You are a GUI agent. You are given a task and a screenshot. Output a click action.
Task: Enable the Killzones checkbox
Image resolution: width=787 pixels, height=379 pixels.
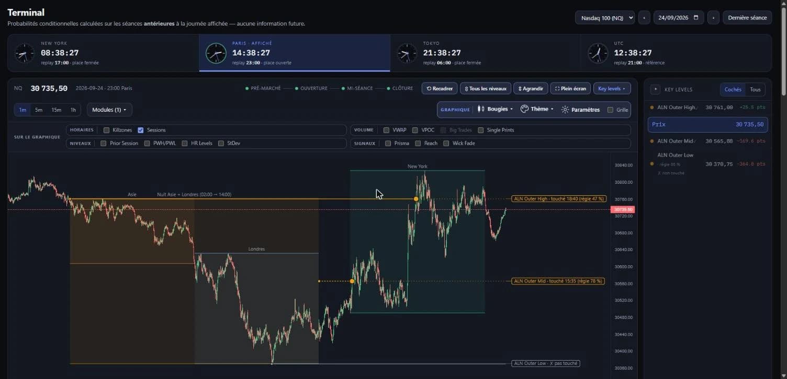coord(107,130)
